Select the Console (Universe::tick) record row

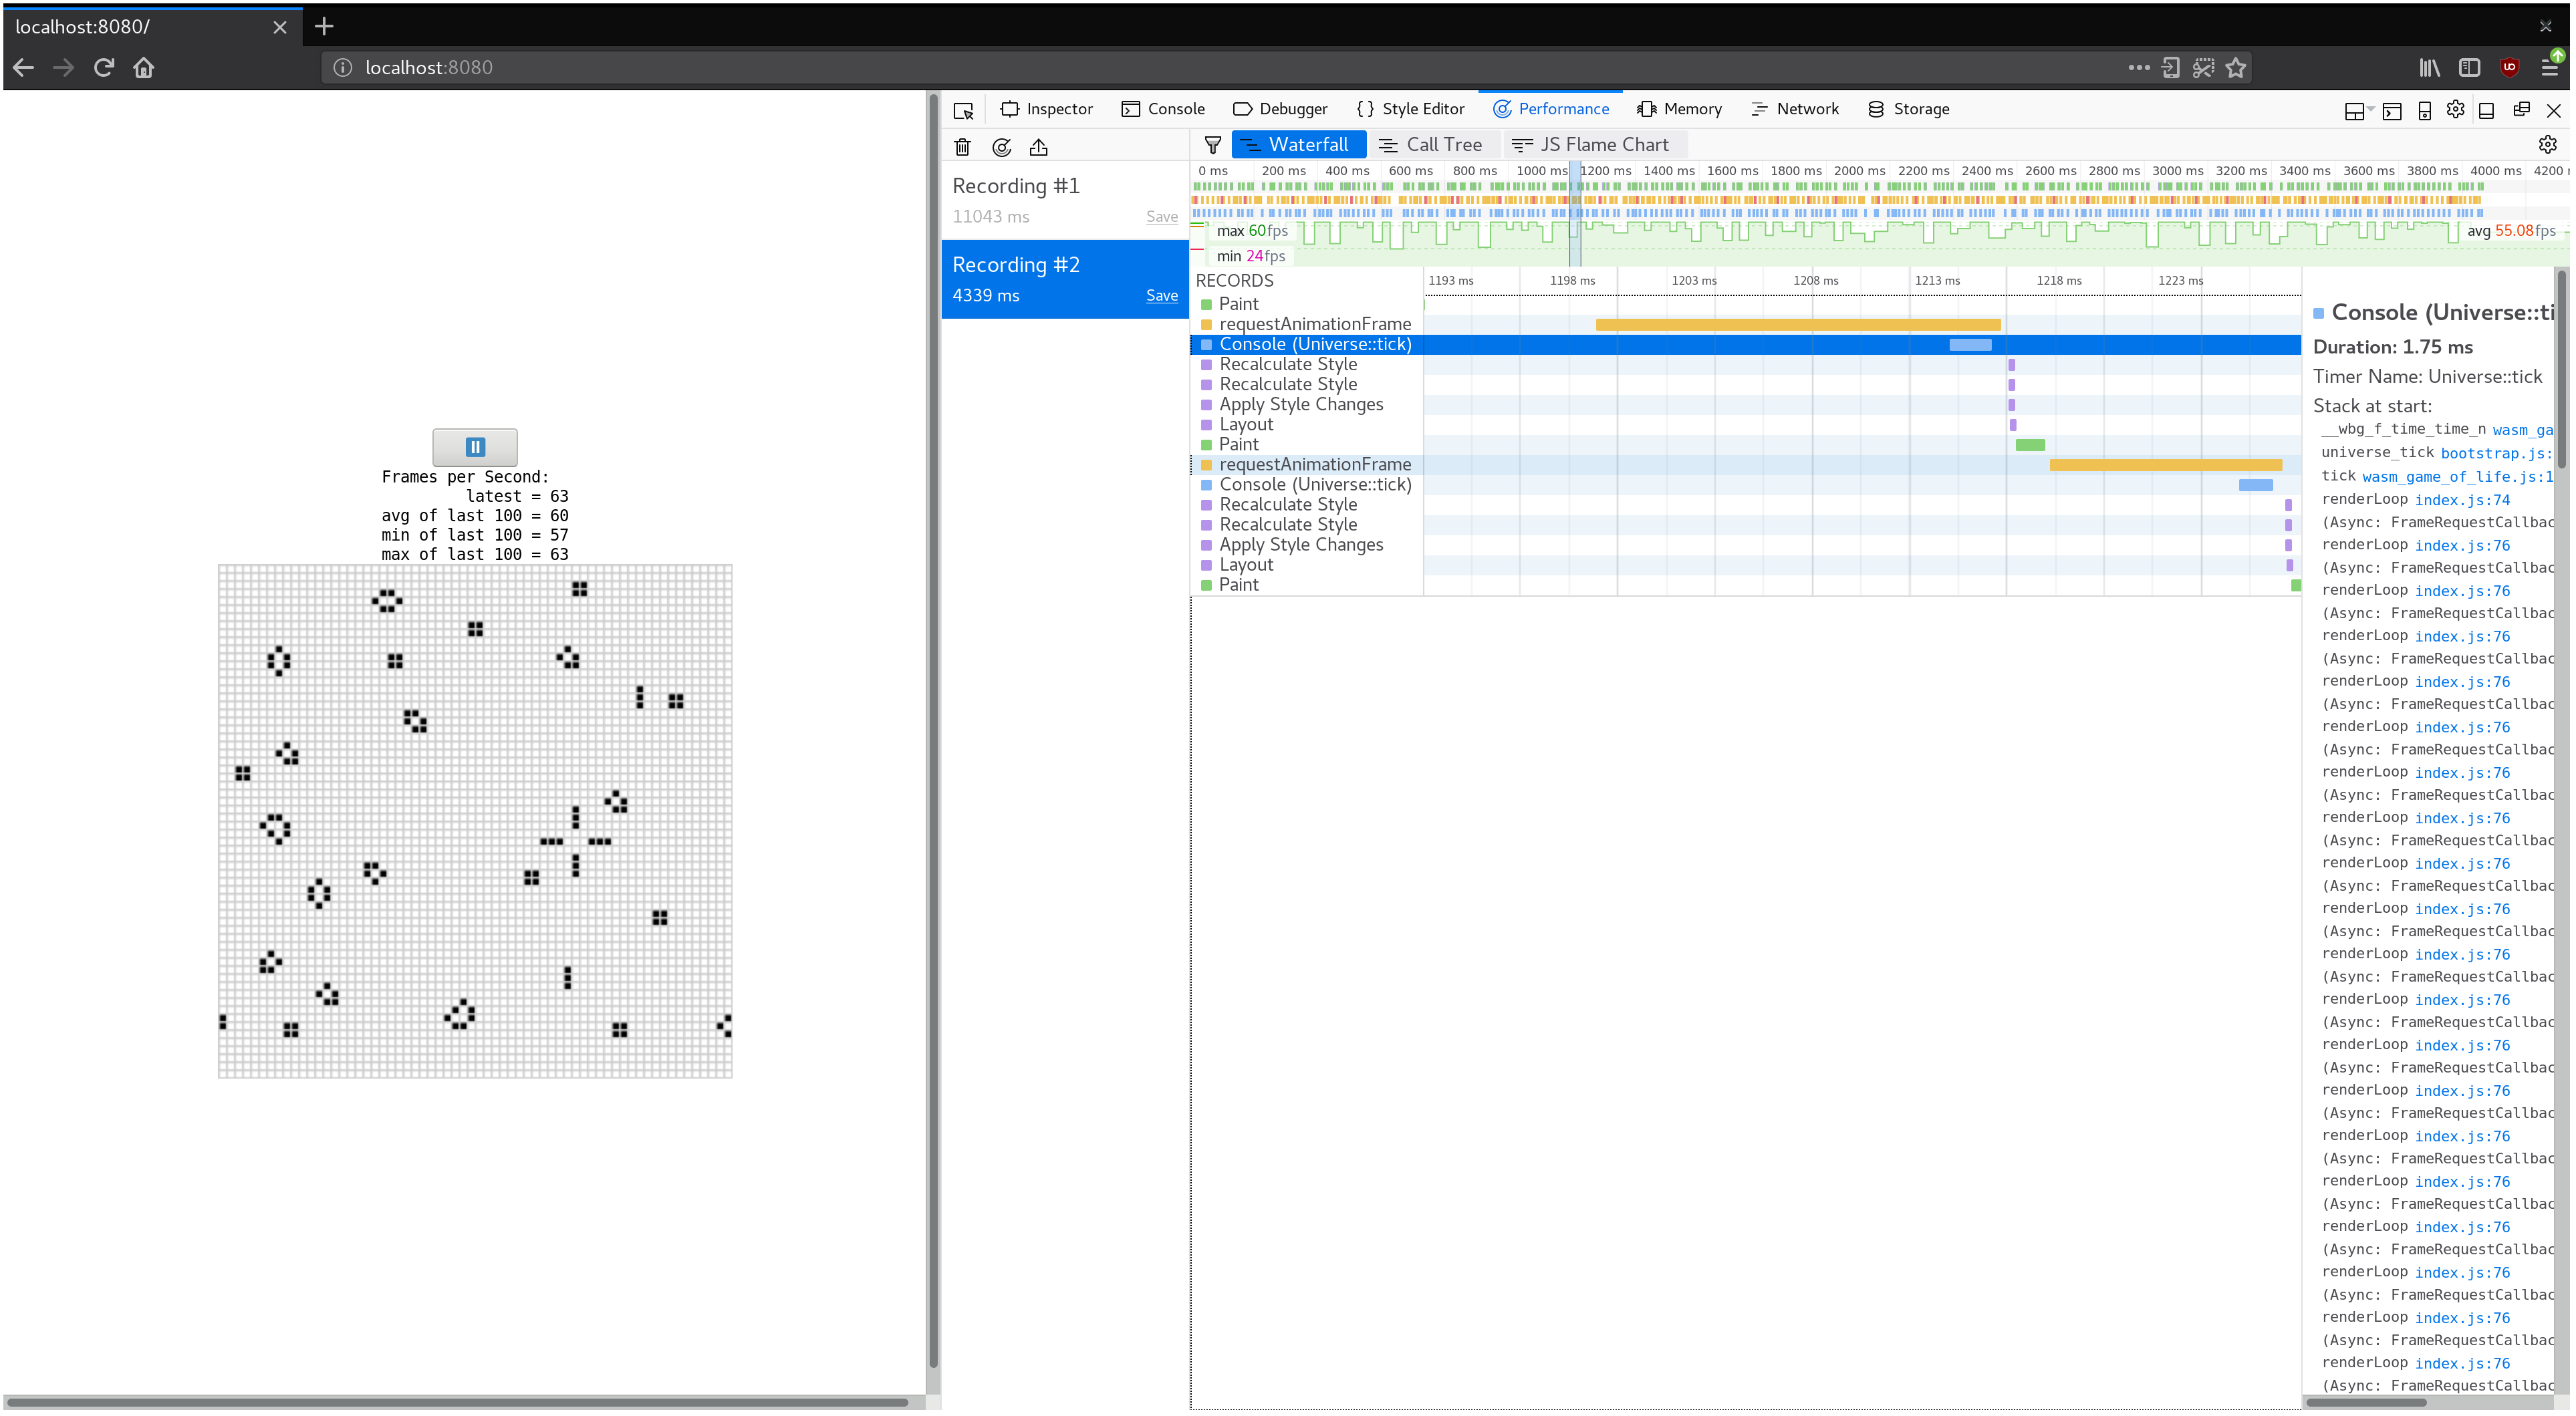point(1315,344)
